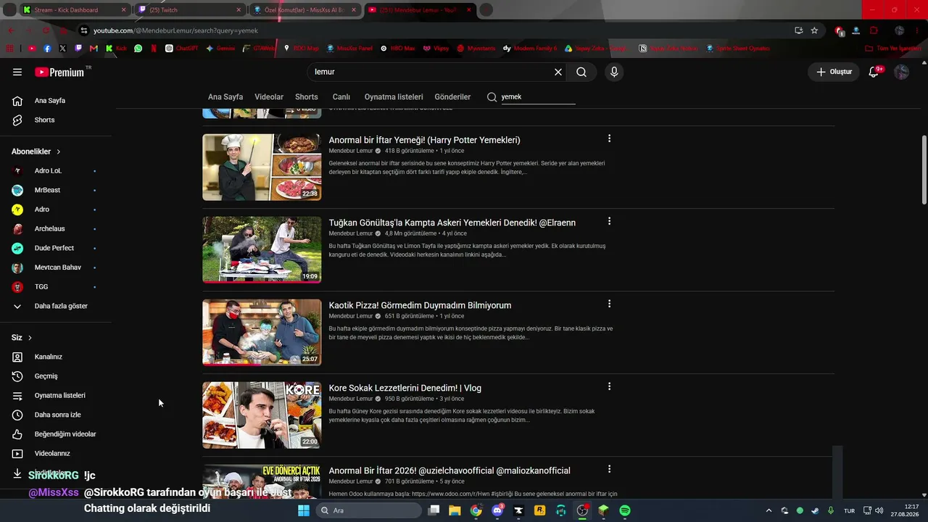Expand the Abonelikler section
928x522 pixels.
pyautogui.click(x=36, y=152)
